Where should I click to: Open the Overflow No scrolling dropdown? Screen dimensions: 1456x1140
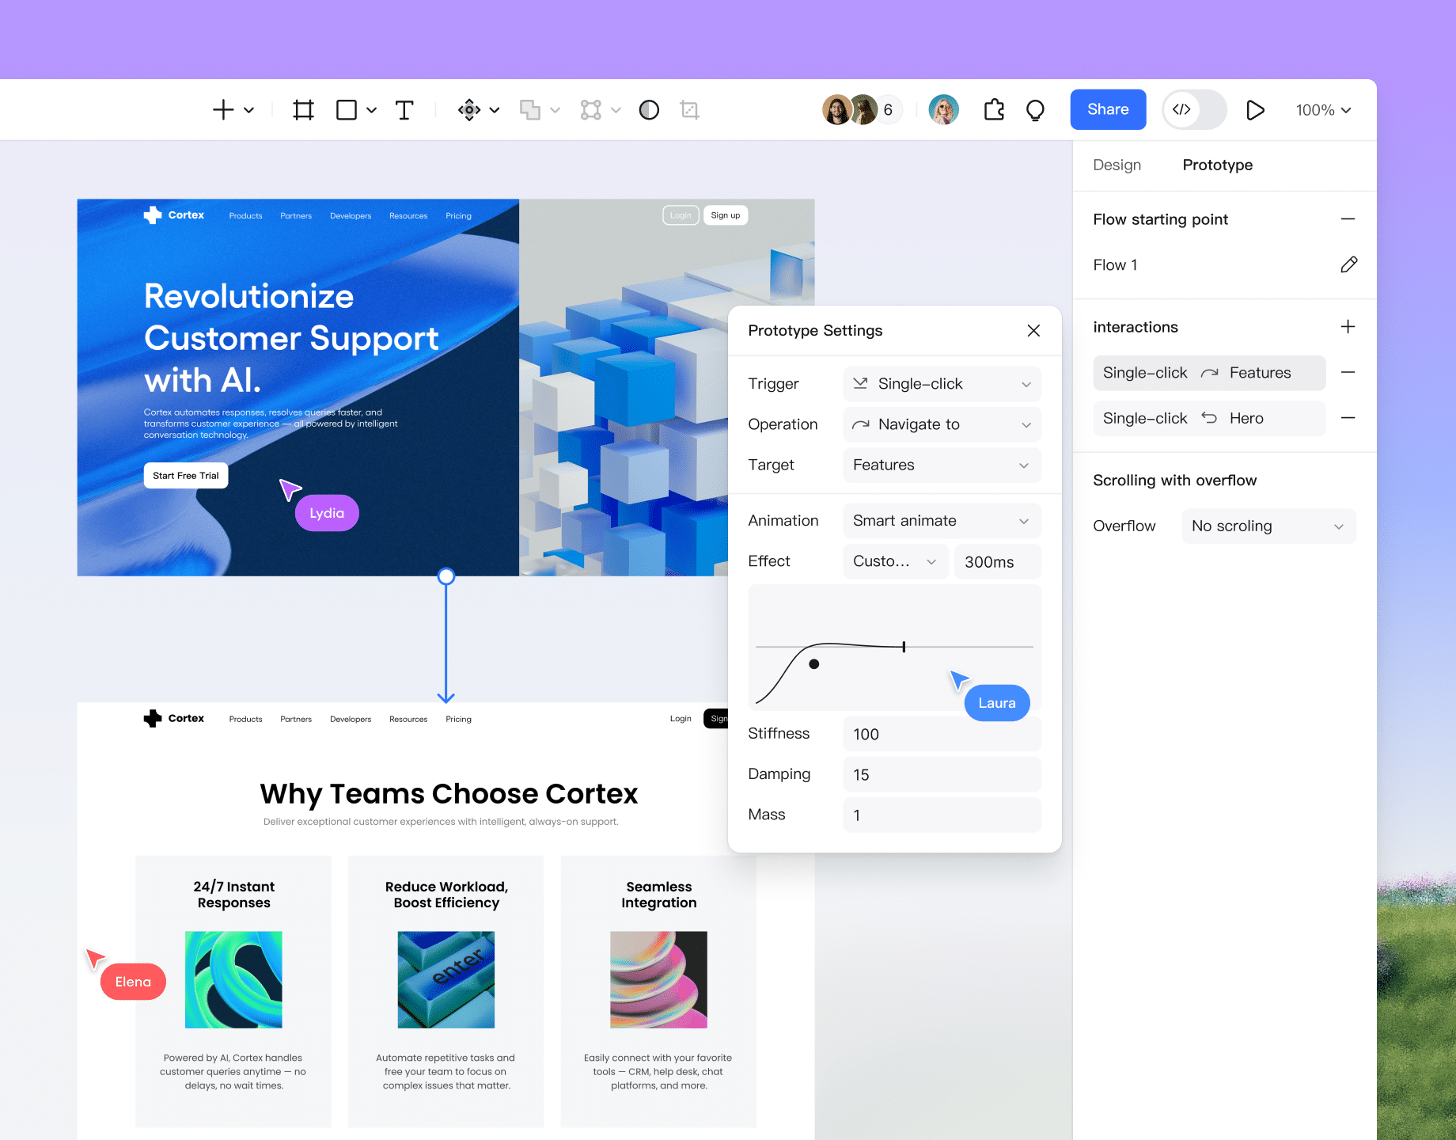[x=1268, y=526]
